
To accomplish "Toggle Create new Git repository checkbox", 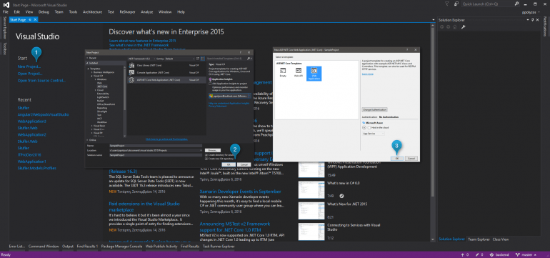I will coord(206,159).
